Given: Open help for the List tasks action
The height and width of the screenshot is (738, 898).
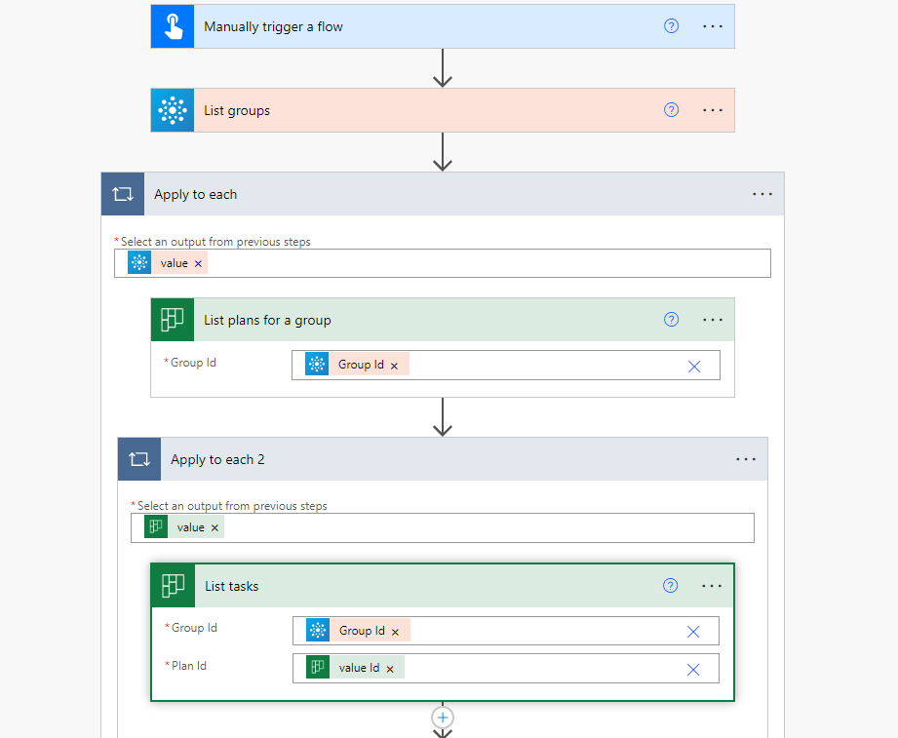Looking at the screenshot, I should pos(670,586).
